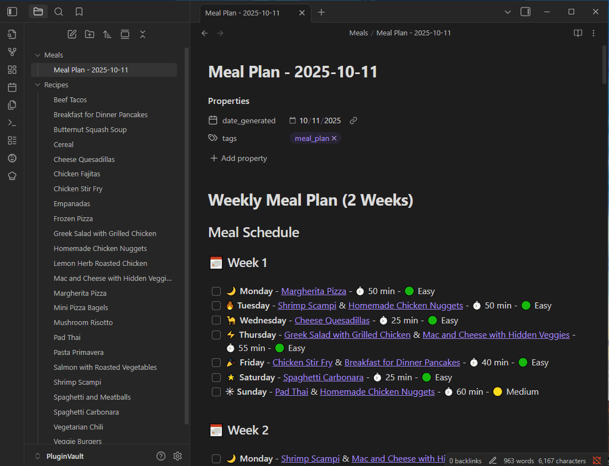
Task: Open the Butternut Squash Soup note
Action: tap(90, 129)
